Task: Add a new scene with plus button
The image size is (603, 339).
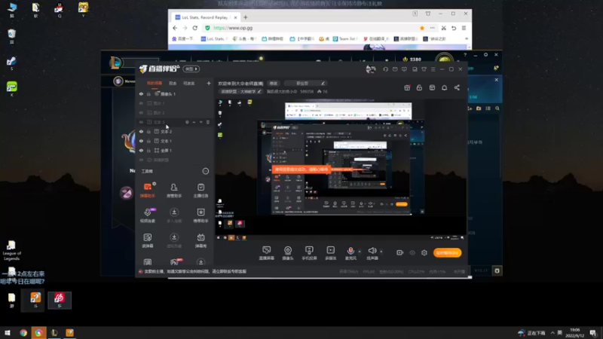Action: (209, 83)
